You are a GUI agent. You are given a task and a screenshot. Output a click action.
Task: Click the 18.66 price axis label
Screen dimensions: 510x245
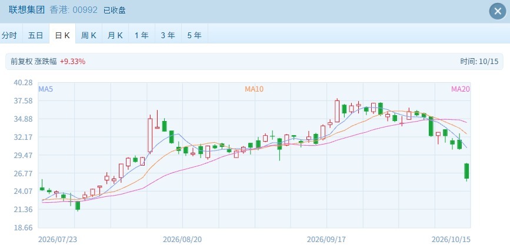click(x=23, y=227)
